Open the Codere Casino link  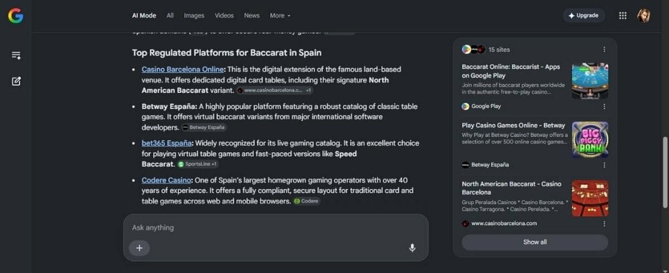point(167,180)
